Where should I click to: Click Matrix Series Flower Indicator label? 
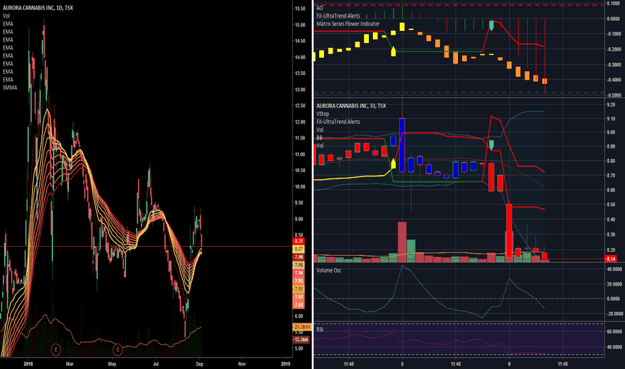tap(348, 23)
